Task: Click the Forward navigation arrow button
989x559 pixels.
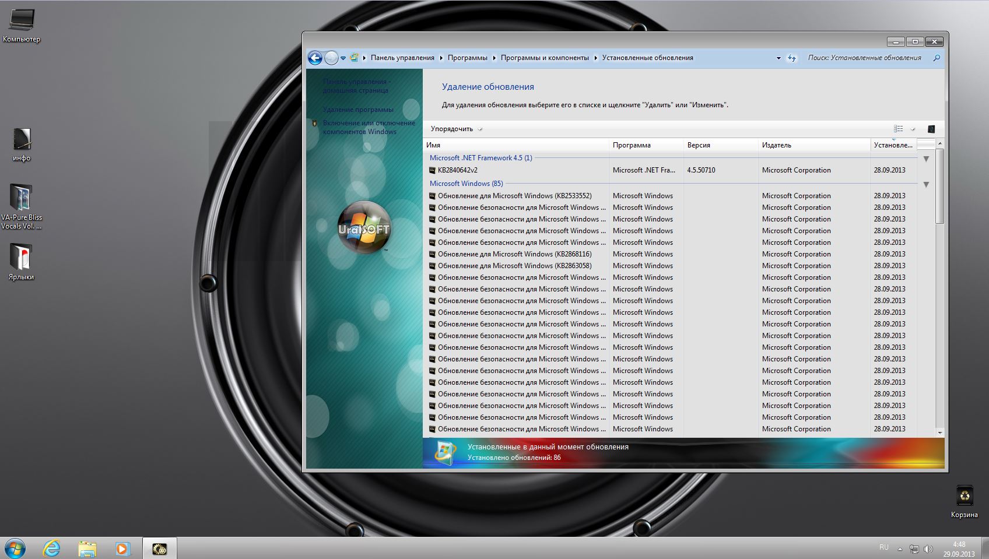Action: 331,58
